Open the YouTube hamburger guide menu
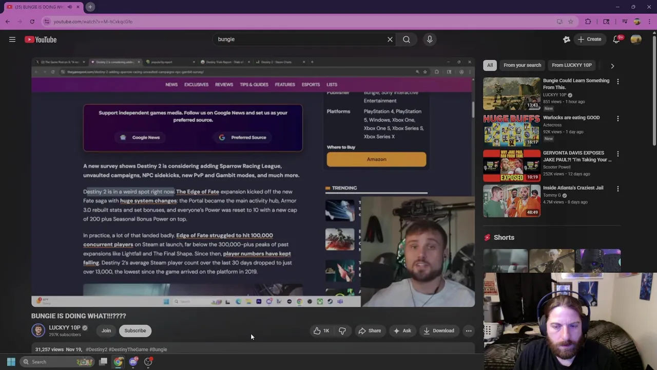The image size is (657, 370). point(12,40)
